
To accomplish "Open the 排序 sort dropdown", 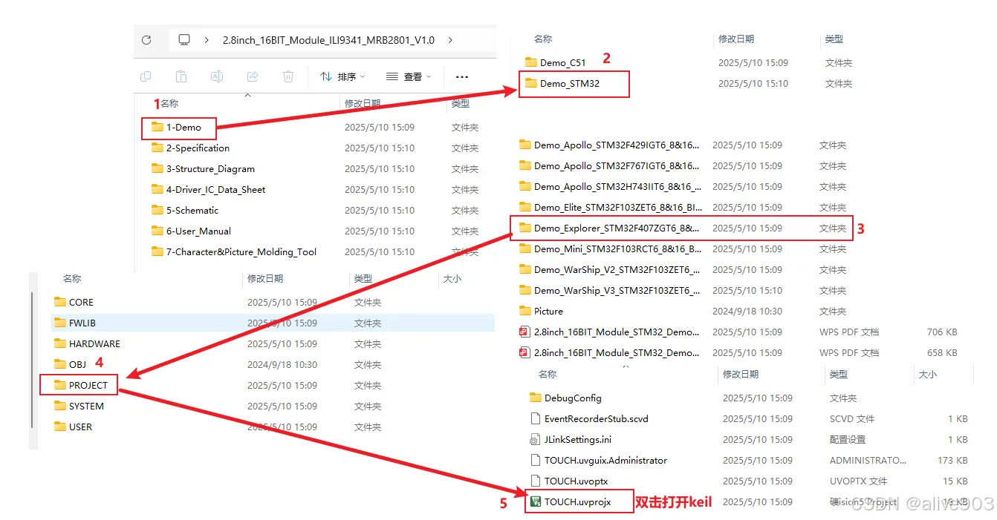I will [x=342, y=76].
